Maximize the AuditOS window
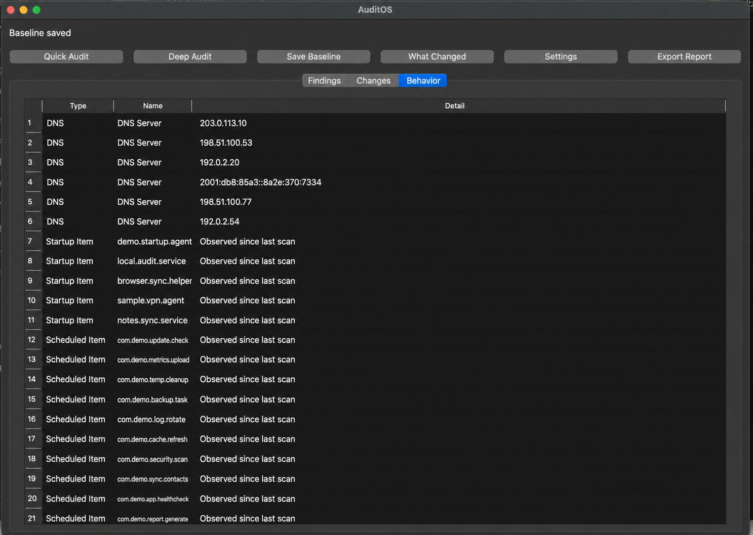This screenshot has height=535, width=753. (x=36, y=10)
